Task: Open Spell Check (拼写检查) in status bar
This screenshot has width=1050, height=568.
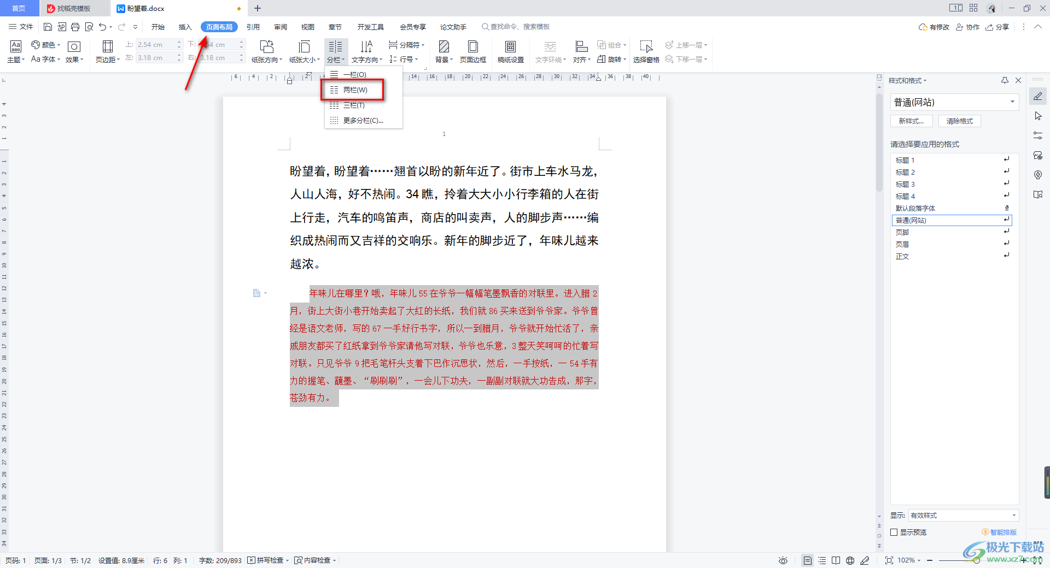Action: (x=268, y=560)
